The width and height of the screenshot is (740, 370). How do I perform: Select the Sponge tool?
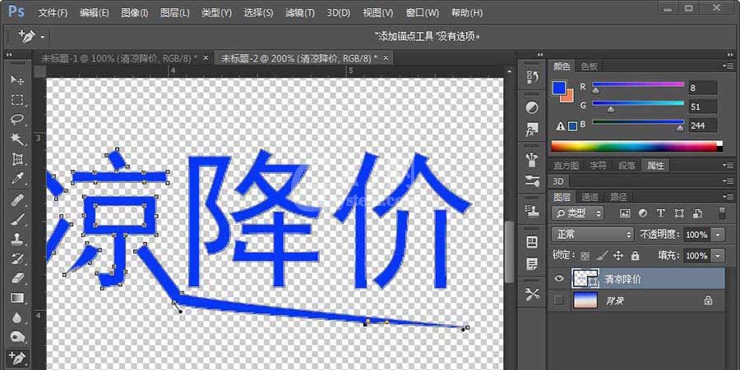tap(17, 337)
